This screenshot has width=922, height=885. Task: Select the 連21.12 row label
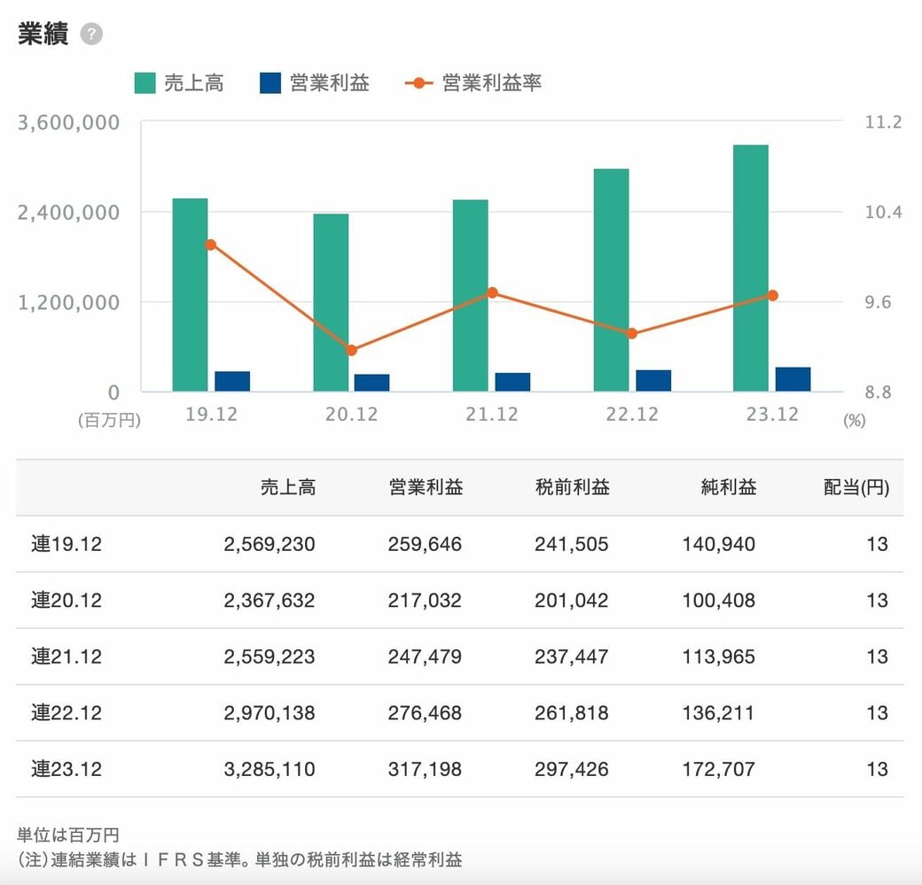(66, 656)
